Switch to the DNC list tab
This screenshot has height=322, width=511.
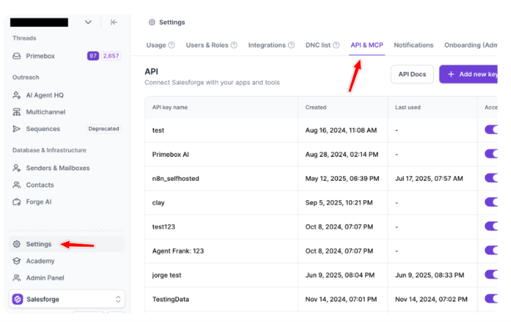point(318,45)
